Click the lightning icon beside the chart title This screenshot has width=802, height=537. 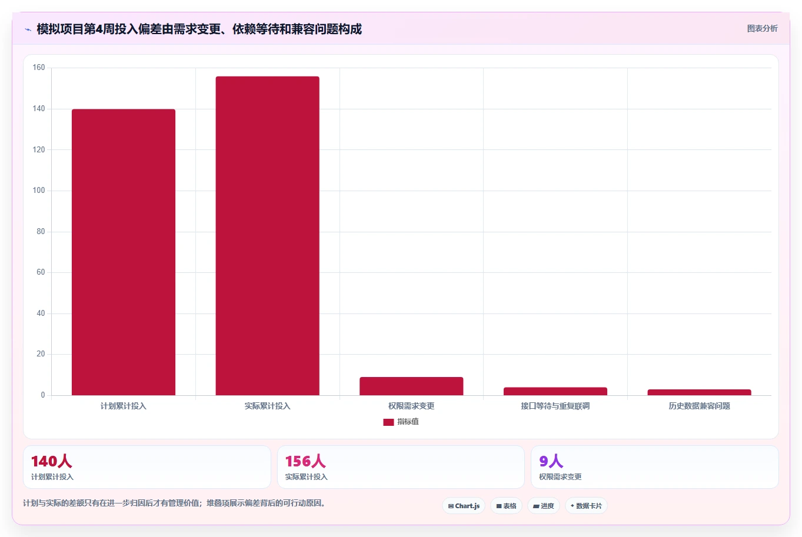pyautogui.click(x=28, y=29)
